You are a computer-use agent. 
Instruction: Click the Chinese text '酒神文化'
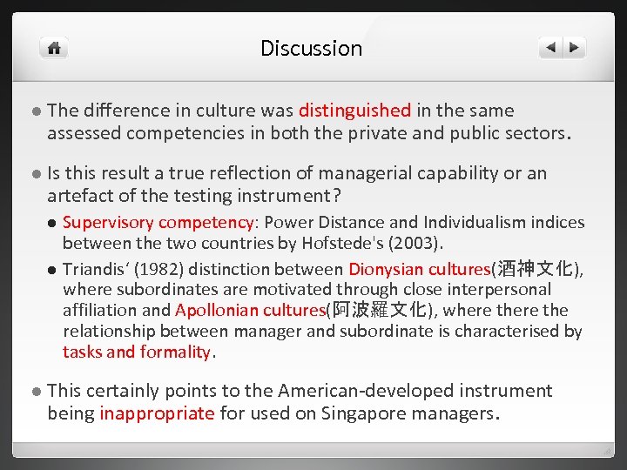coord(536,269)
